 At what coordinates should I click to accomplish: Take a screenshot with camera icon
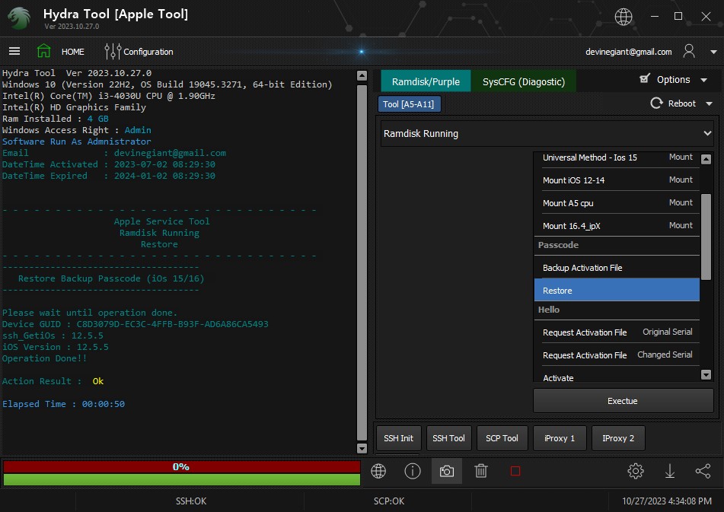click(446, 472)
